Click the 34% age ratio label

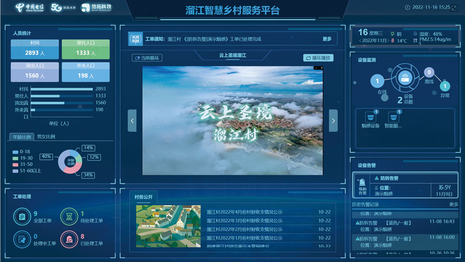(x=88, y=175)
